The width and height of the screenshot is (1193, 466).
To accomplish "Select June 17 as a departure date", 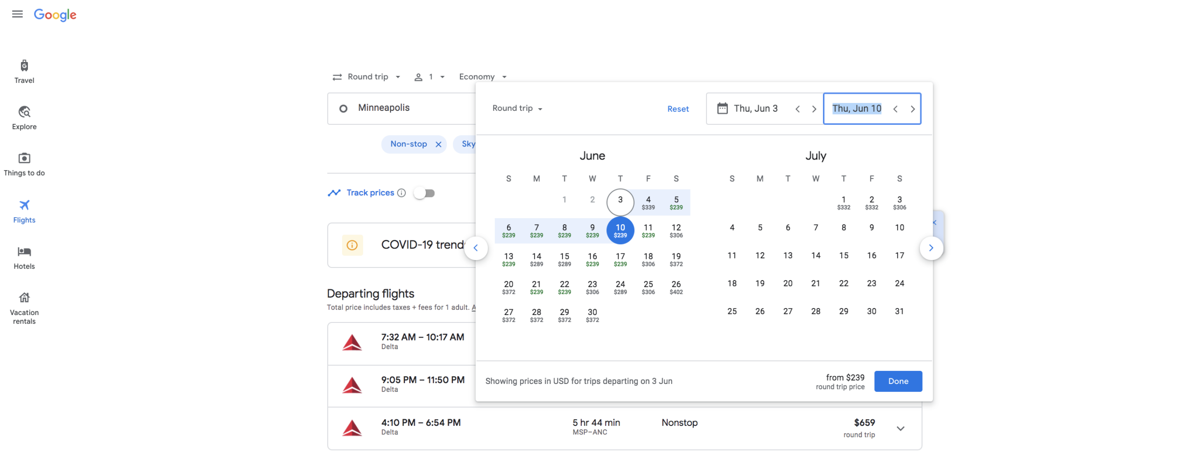I will tap(620, 259).
